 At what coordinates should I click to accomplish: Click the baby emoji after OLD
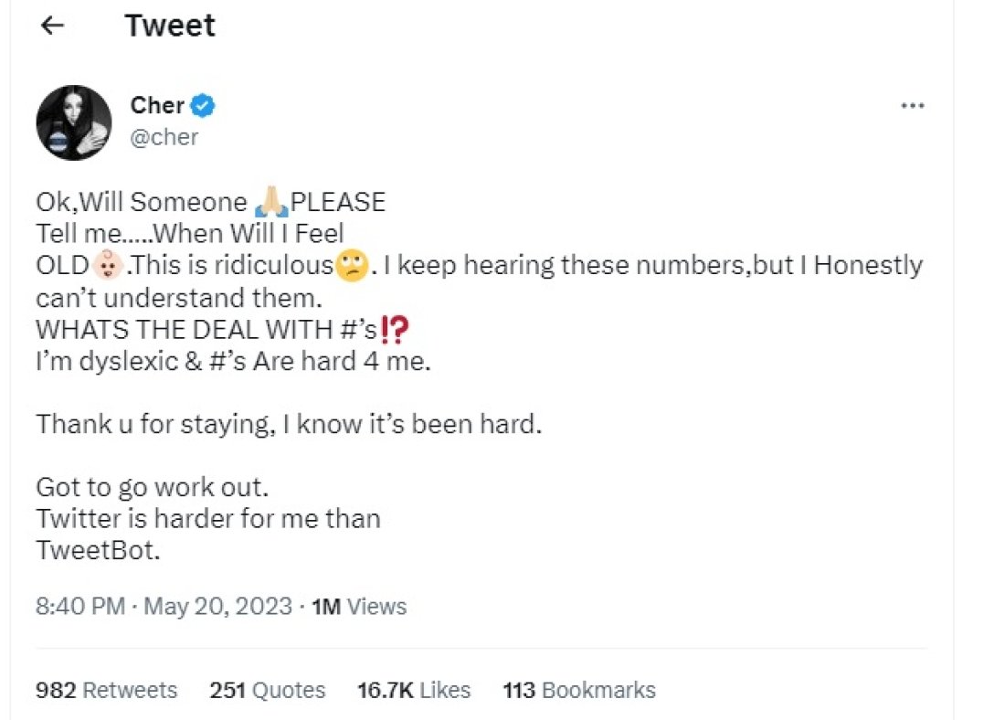point(107,267)
